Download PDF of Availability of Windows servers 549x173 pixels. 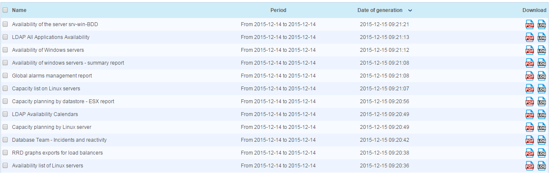click(530, 51)
